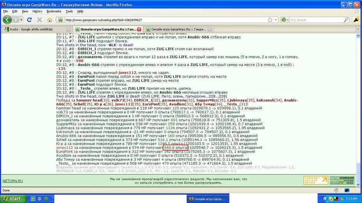
Task: Click the mail.ru rating counter banner
Action: [342, 180]
